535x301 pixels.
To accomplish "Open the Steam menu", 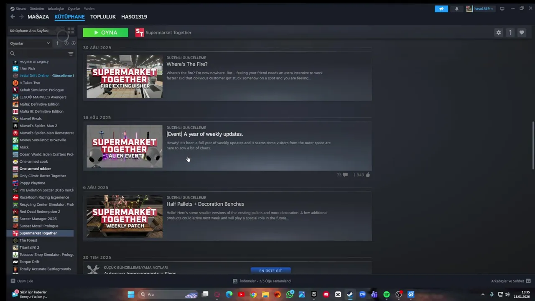I will point(18,9).
